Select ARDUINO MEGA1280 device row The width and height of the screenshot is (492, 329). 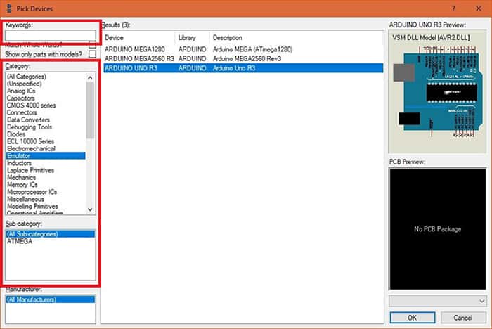coord(243,49)
